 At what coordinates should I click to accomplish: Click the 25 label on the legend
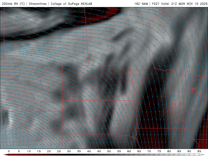[59, 151]
